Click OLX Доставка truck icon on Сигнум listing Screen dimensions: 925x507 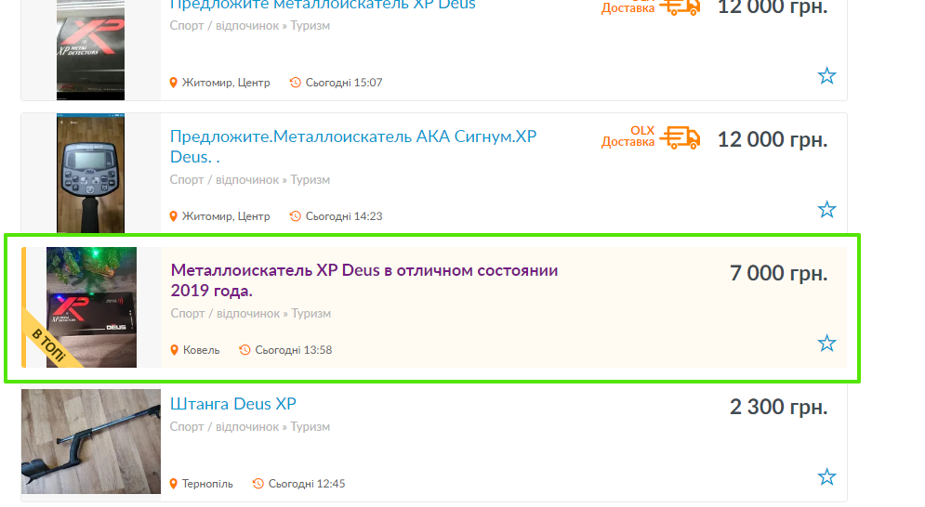(x=680, y=138)
